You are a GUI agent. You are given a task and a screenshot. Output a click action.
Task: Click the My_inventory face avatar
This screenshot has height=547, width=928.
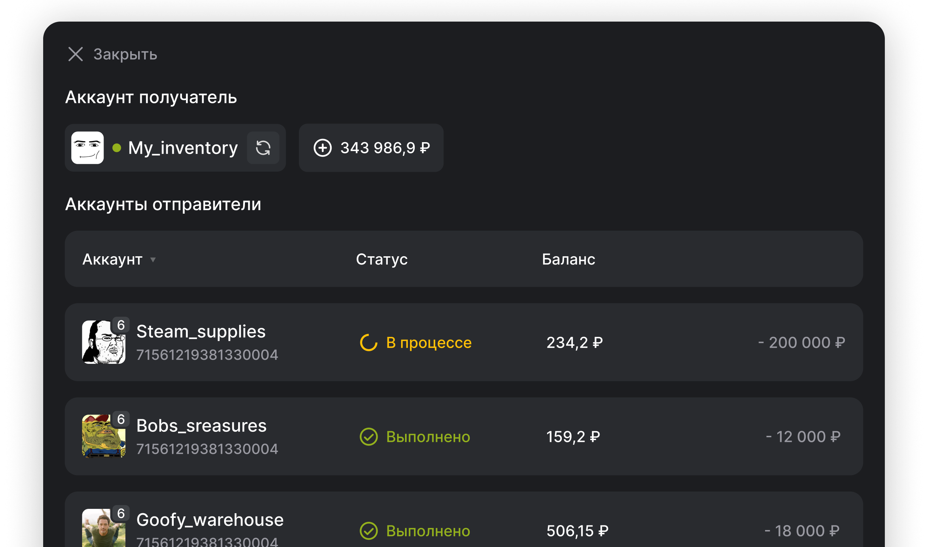87,148
